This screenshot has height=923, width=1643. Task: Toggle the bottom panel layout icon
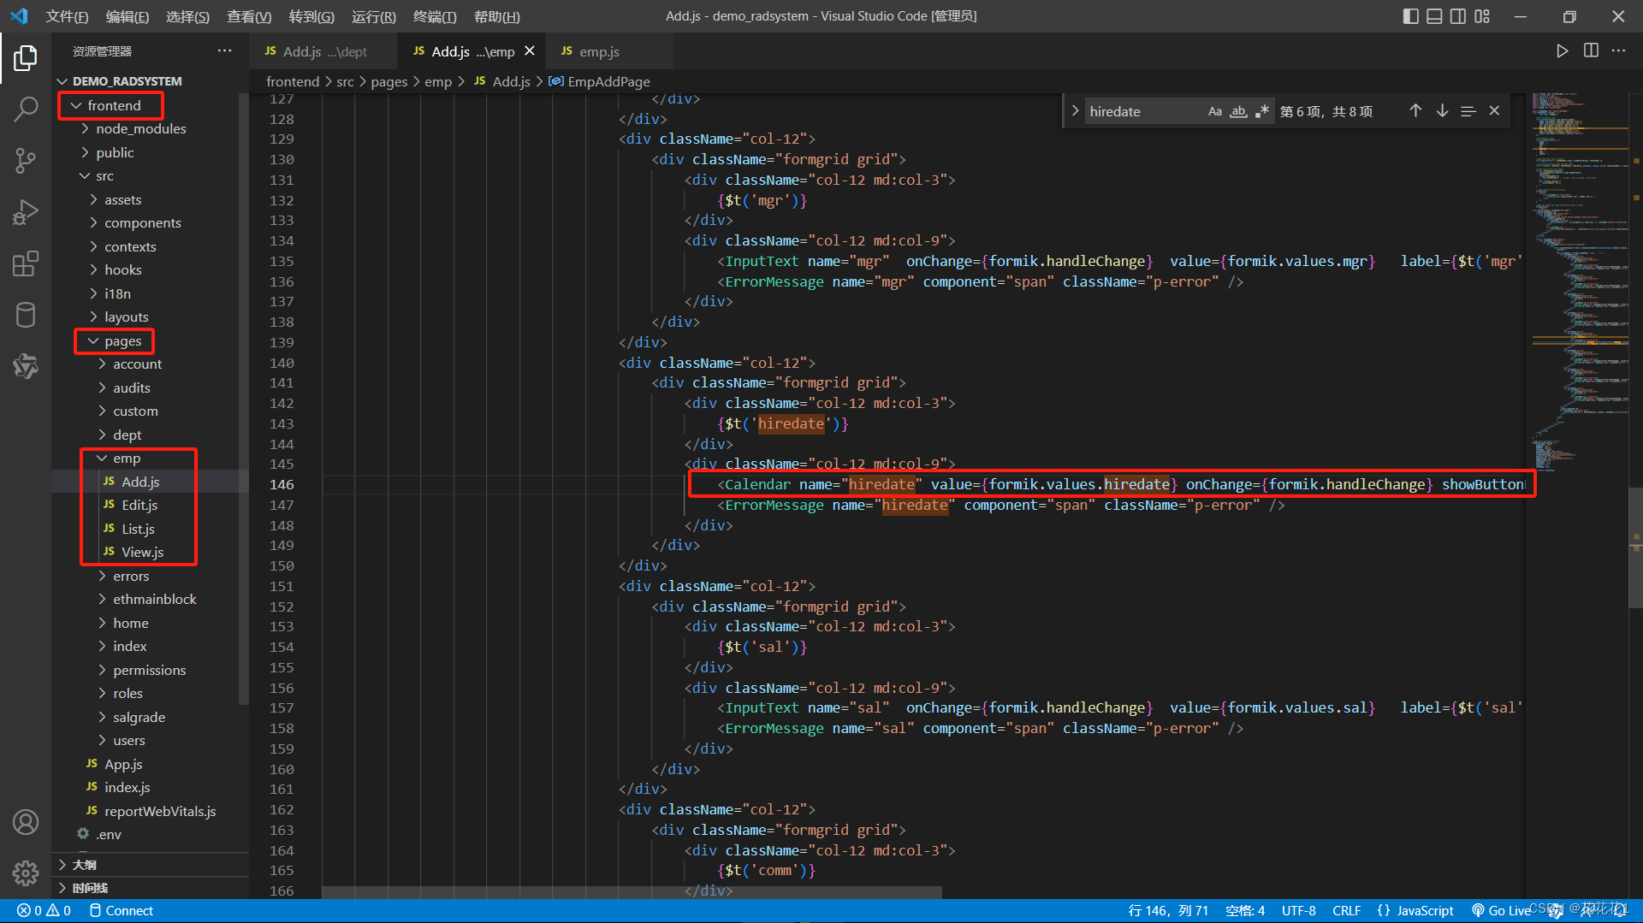pyautogui.click(x=1434, y=16)
